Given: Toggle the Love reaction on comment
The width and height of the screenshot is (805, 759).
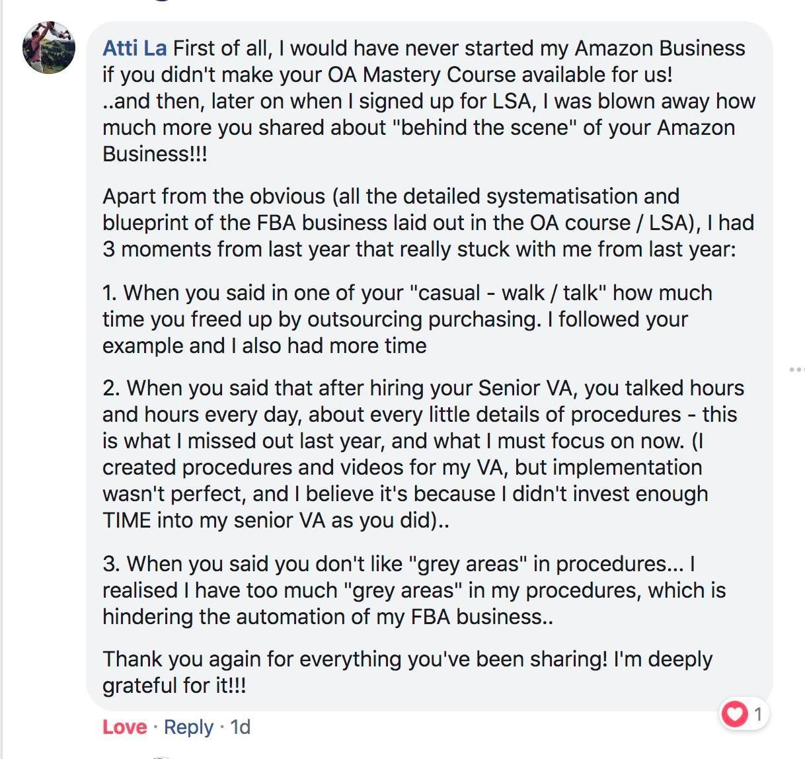Looking at the screenshot, I should point(124,727).
